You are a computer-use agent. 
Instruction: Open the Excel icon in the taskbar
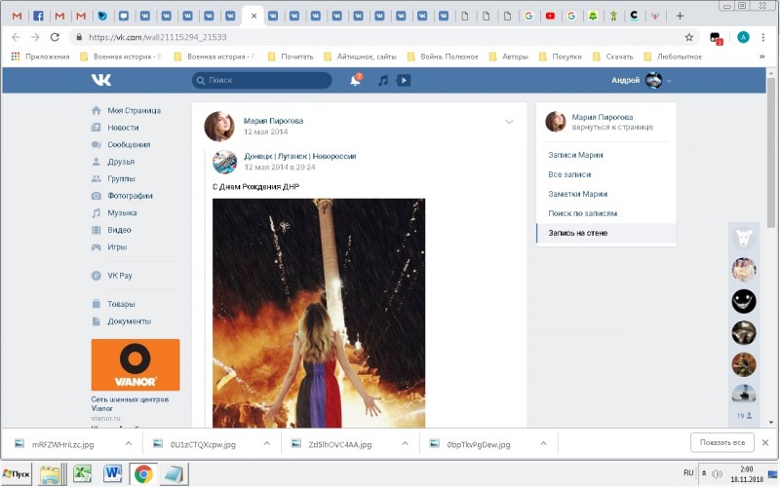pos(81,474)
